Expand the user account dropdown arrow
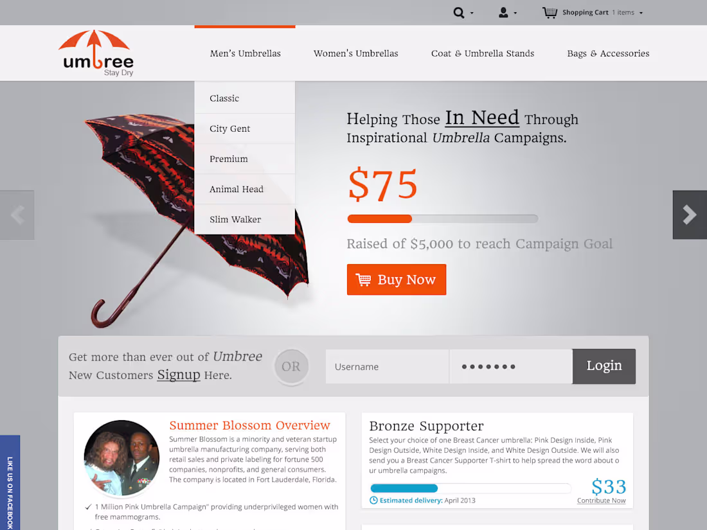 [x=515, y=13]
